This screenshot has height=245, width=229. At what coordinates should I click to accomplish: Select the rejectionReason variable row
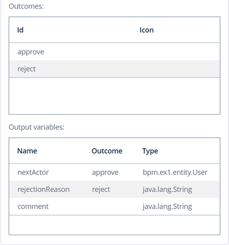pos(114,189)
